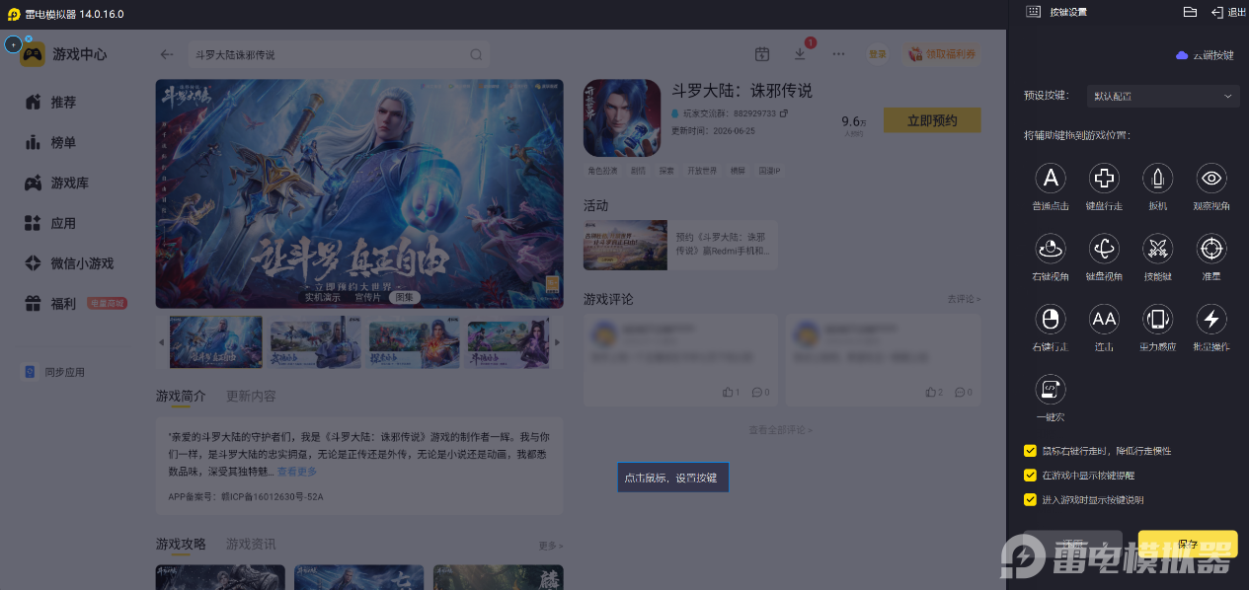Switch to the 游戏资讯 tab

[251, 545]
